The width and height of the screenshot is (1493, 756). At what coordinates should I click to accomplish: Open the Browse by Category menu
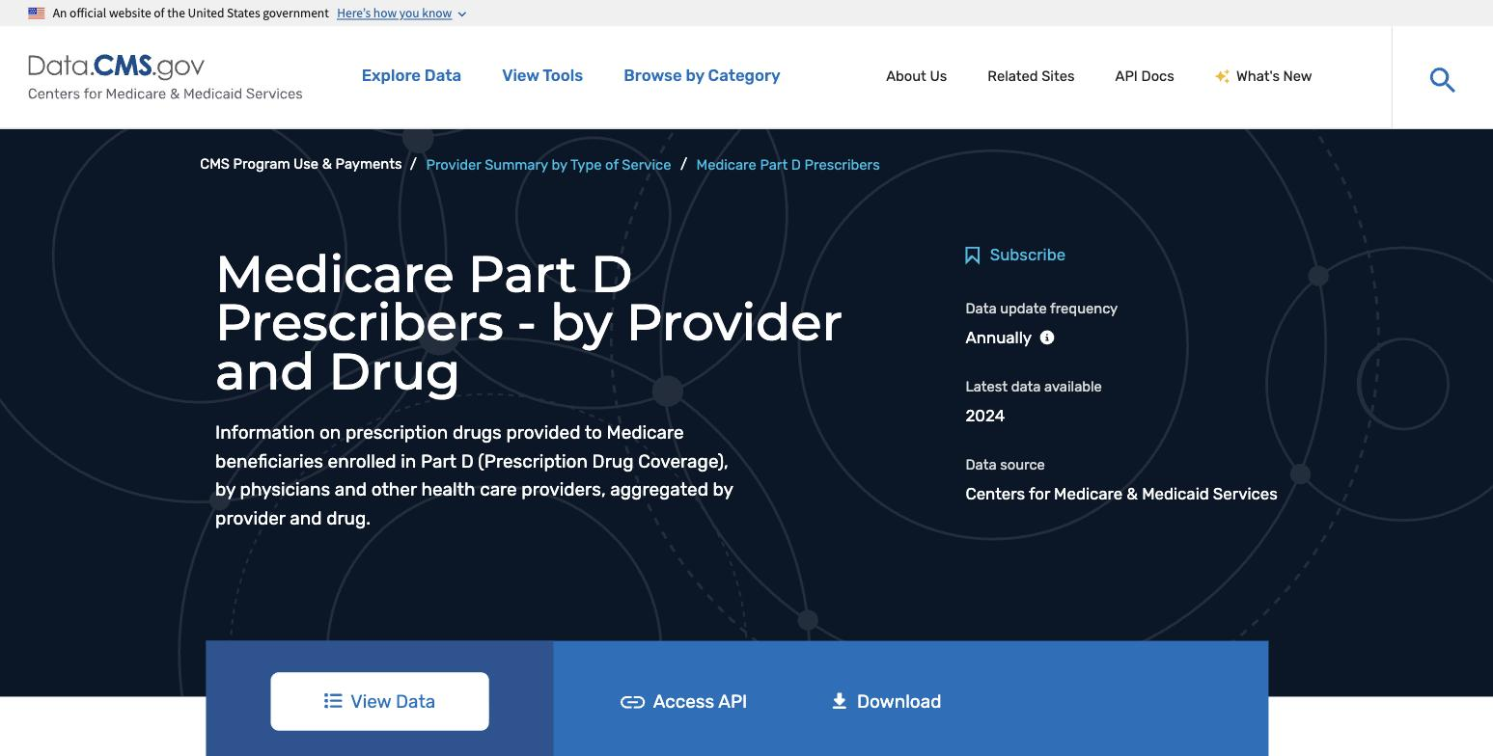tap(702, 75)
